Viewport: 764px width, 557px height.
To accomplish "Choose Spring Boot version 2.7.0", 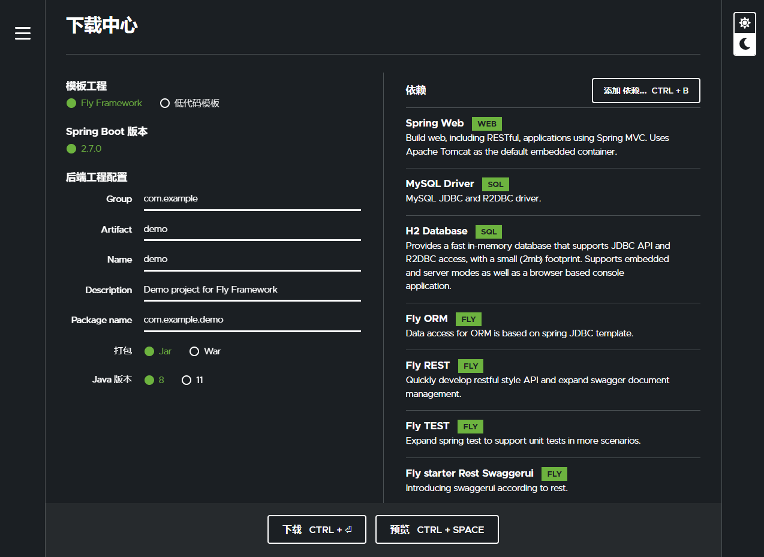I will coord(84,149).
